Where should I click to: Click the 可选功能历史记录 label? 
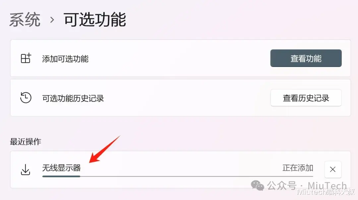tap(73, 98)
